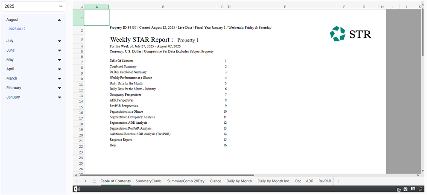Click 'Segmentation Occupancy Analysis' entry
Screen dimensions: 427x195
[x=132, y=117]
